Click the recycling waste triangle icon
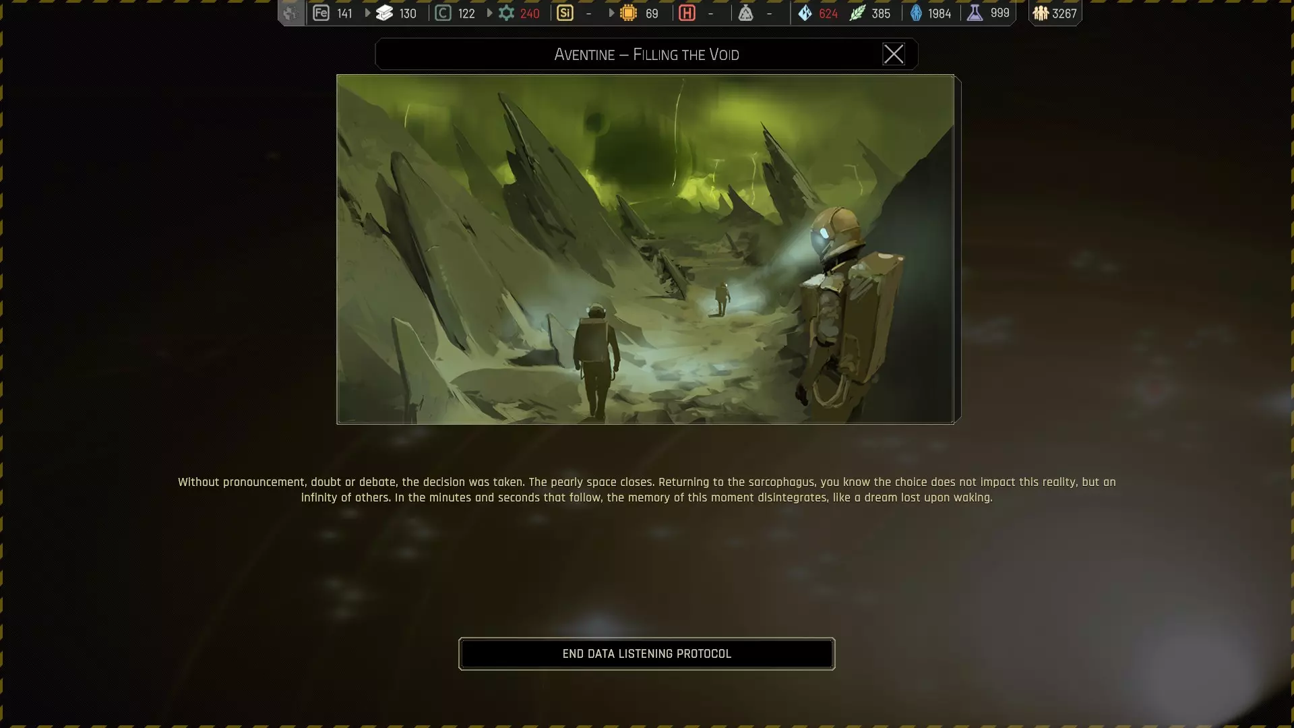 (x=745, y=13)
